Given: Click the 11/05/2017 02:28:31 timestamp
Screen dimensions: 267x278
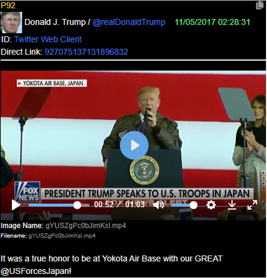Looking at the screenshot, I should coord(213,22).
